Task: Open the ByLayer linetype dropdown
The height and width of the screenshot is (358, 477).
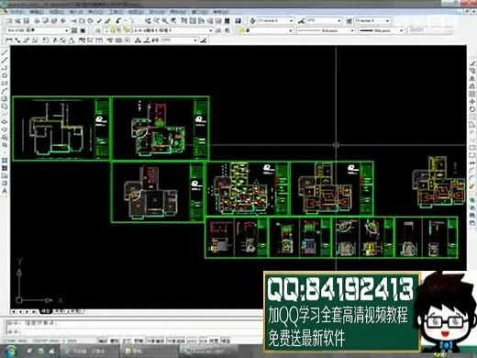Action: click(x=326, y=30)
